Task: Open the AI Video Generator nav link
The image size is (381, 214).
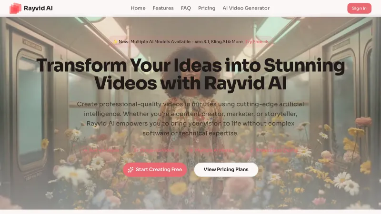Action: pyautogui.click(x=246, y=8)
